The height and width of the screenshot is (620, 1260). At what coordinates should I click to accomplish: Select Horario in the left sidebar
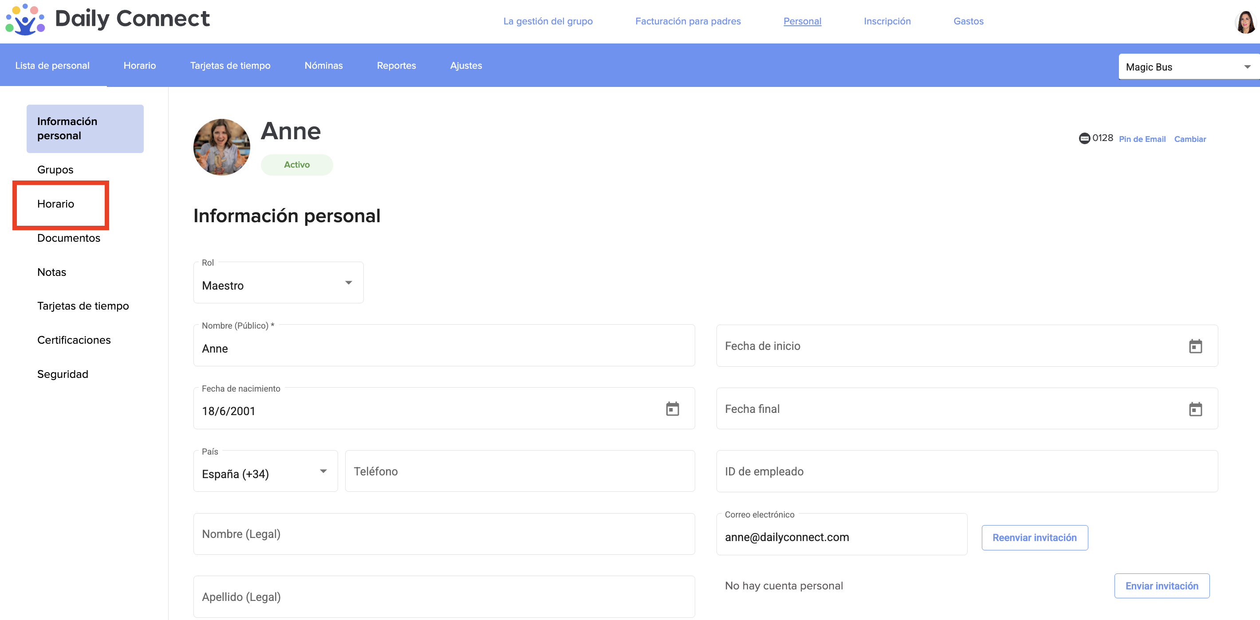[x=56, y=204]
